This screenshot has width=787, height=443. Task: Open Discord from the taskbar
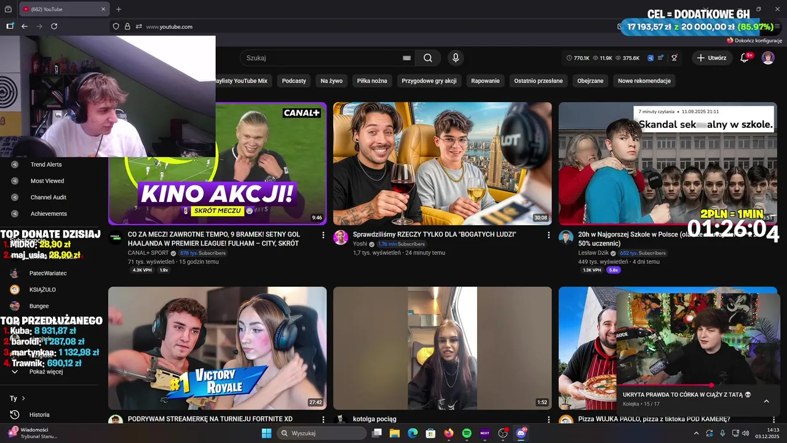pos(521,433)
